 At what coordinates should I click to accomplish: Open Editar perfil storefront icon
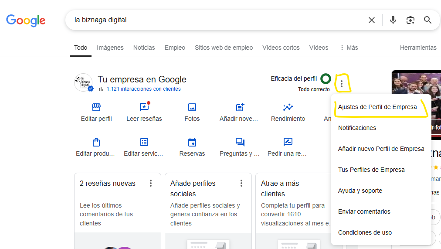pos(96,107)
